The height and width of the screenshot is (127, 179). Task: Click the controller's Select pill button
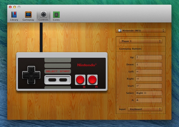pos(52,80)
